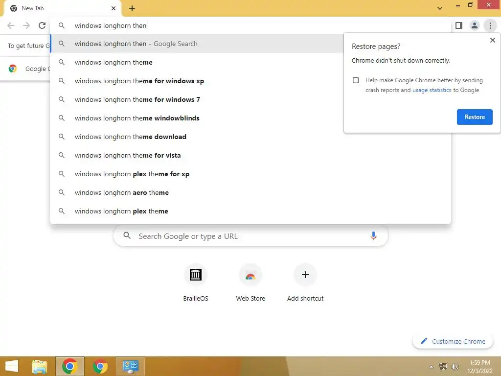Choose 'windows longhorn then - Google Search'

click(x=197, y=44)
